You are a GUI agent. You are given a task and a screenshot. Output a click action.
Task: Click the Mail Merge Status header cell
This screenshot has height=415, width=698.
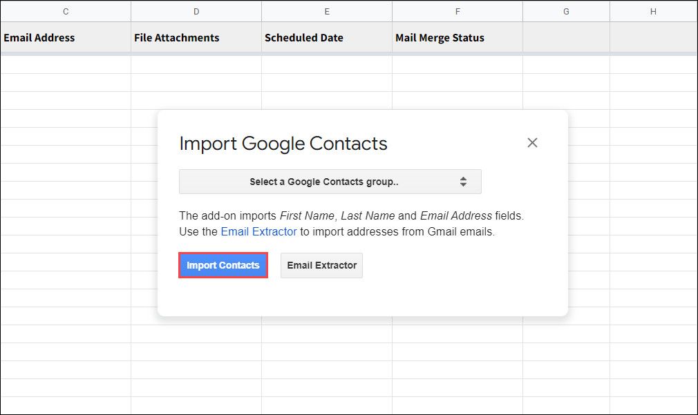point(458,38)
